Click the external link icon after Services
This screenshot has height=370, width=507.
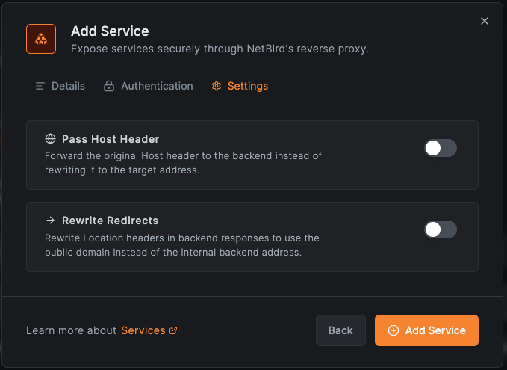174,330
